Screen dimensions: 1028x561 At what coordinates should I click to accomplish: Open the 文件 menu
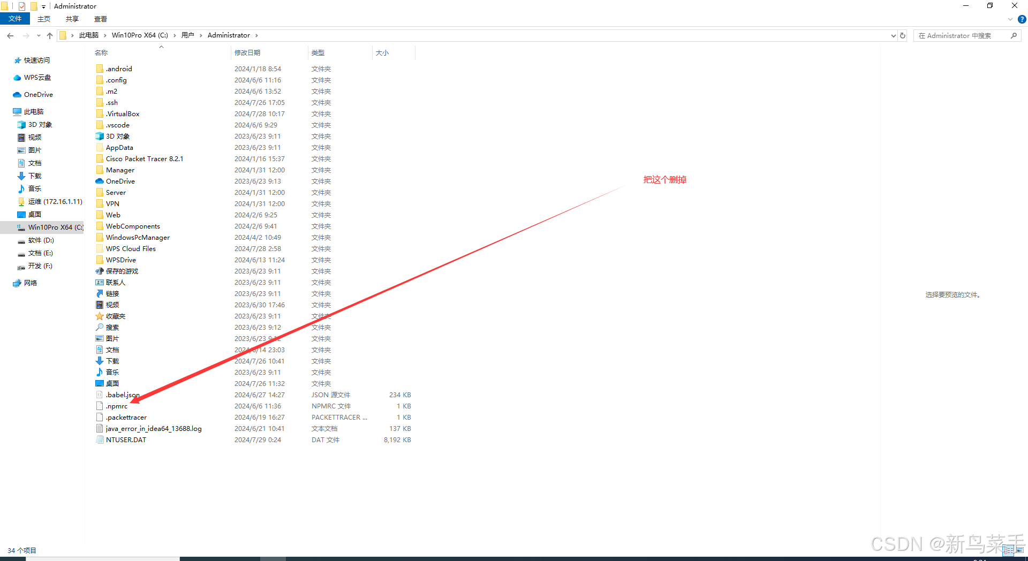pyautogui.click(x=15, y=19)
